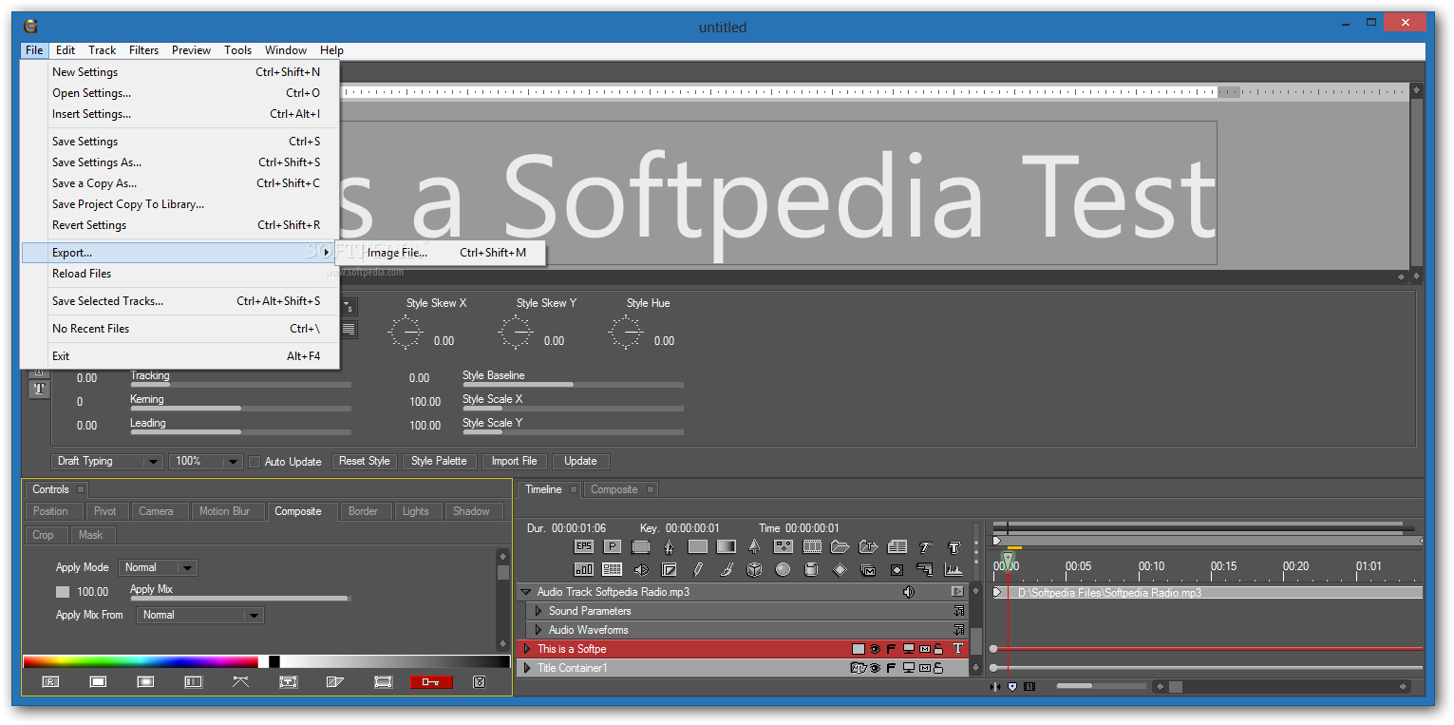Toggle M mask icon on This is a Softpe track
The height and width of the screenshot is (725, 1454).
pyautogui.click(x=924, y=649)
